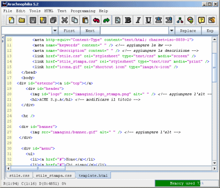
Task: Open the File menu
Action: 8,11
